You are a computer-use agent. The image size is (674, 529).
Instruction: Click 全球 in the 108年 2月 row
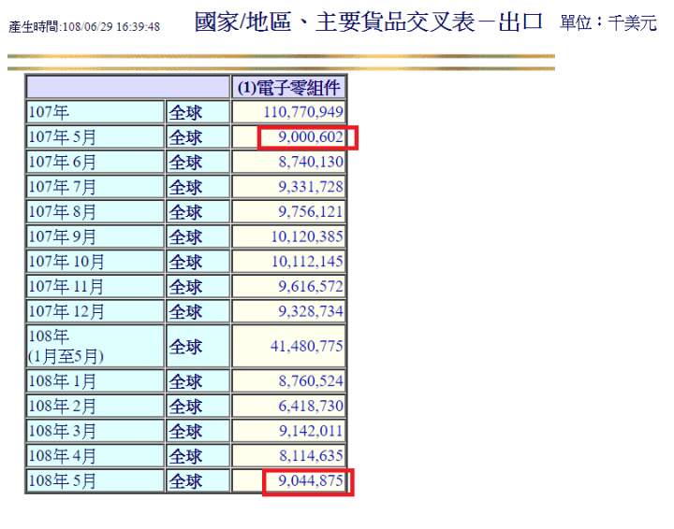coord(185,407)
